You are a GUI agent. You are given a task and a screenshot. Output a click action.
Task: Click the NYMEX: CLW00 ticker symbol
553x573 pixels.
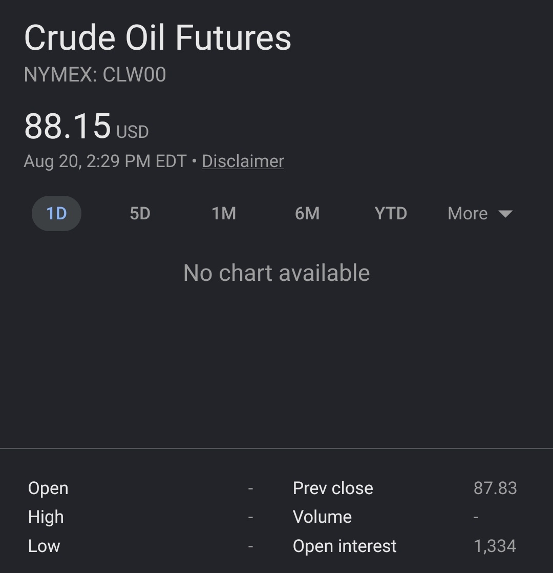[x=95, y=74]
